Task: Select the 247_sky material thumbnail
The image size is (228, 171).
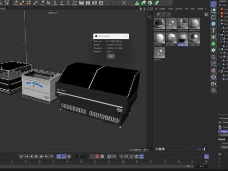Action: [160, 38]
